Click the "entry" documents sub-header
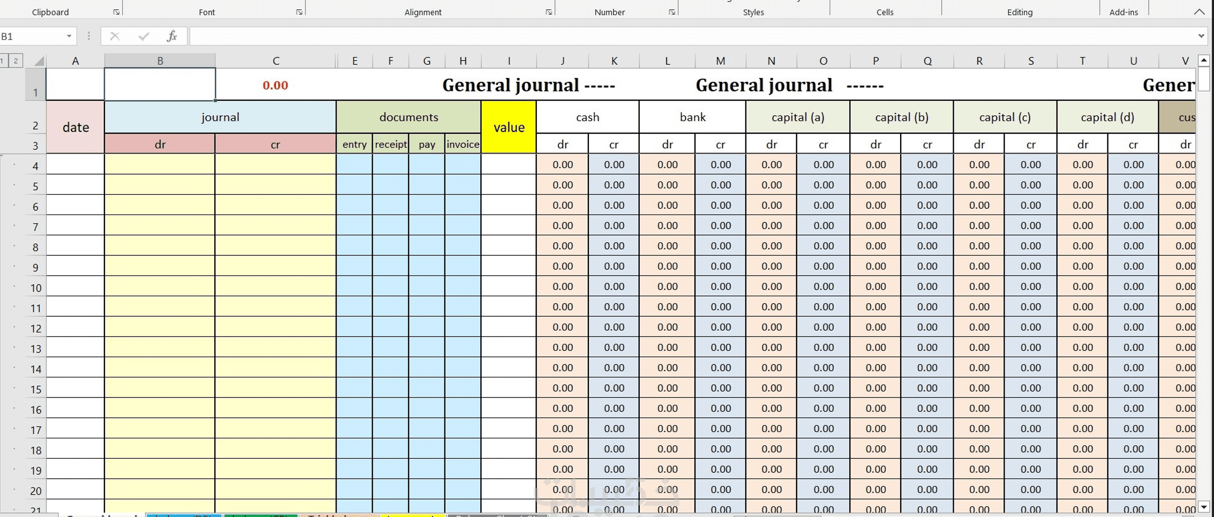The height and width of the screenshot is (517, 1214). 355,144
